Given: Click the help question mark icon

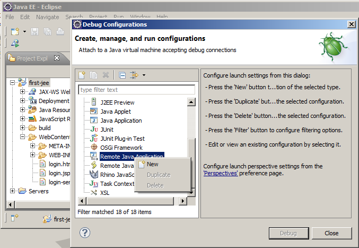Looking at the screenshot, I should point(85,233).
